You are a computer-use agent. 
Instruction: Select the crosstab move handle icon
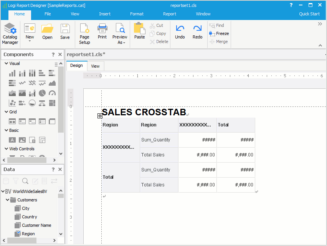coord(100,116)
